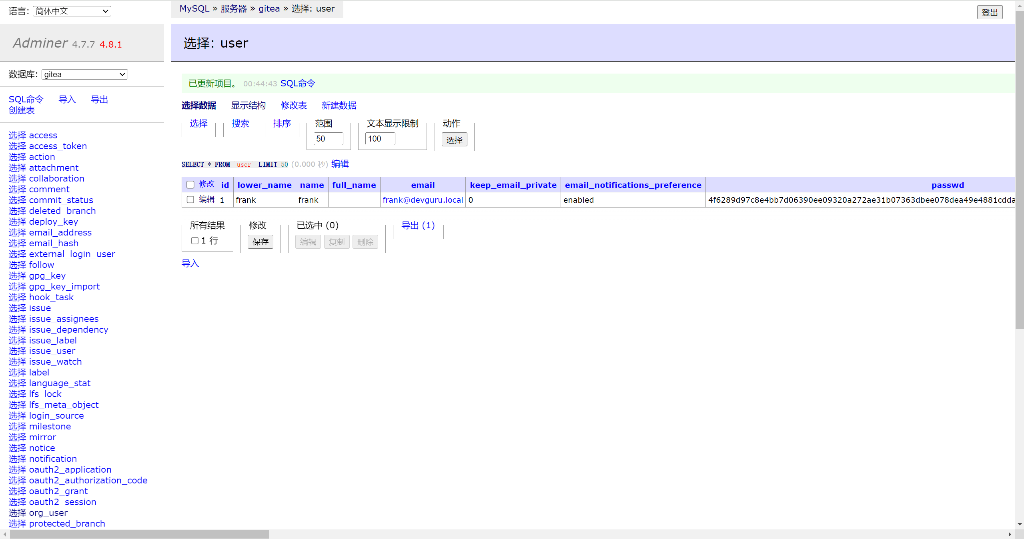Open the gitea database dropdown
Viewport: 1024px width, 539px height.
click(x=84, y=74)
